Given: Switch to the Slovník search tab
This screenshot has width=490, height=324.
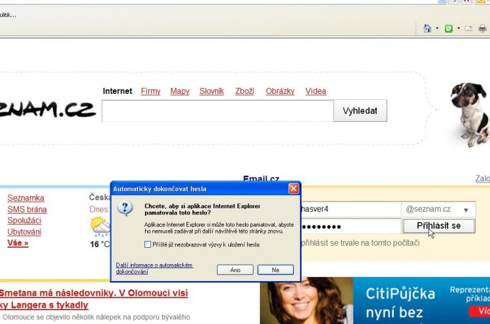Looking at the screenshot, I should click(212, 91).
